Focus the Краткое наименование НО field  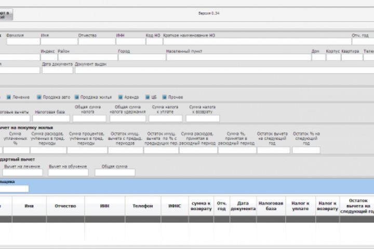(257, 41)
